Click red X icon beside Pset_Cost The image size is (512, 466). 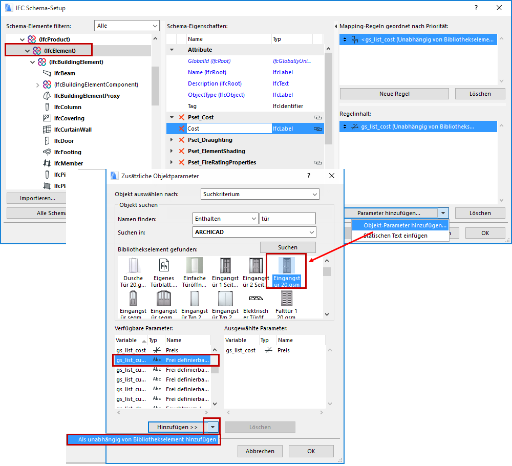tap(182, 117)
